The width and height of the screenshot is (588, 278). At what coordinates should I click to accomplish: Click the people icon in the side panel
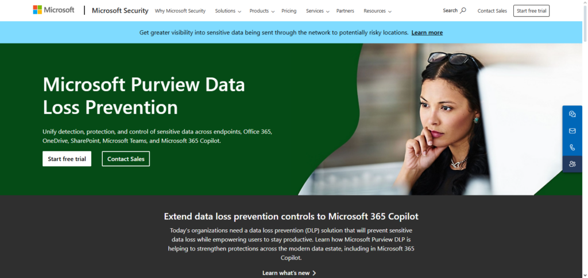(x=572, y=164)
